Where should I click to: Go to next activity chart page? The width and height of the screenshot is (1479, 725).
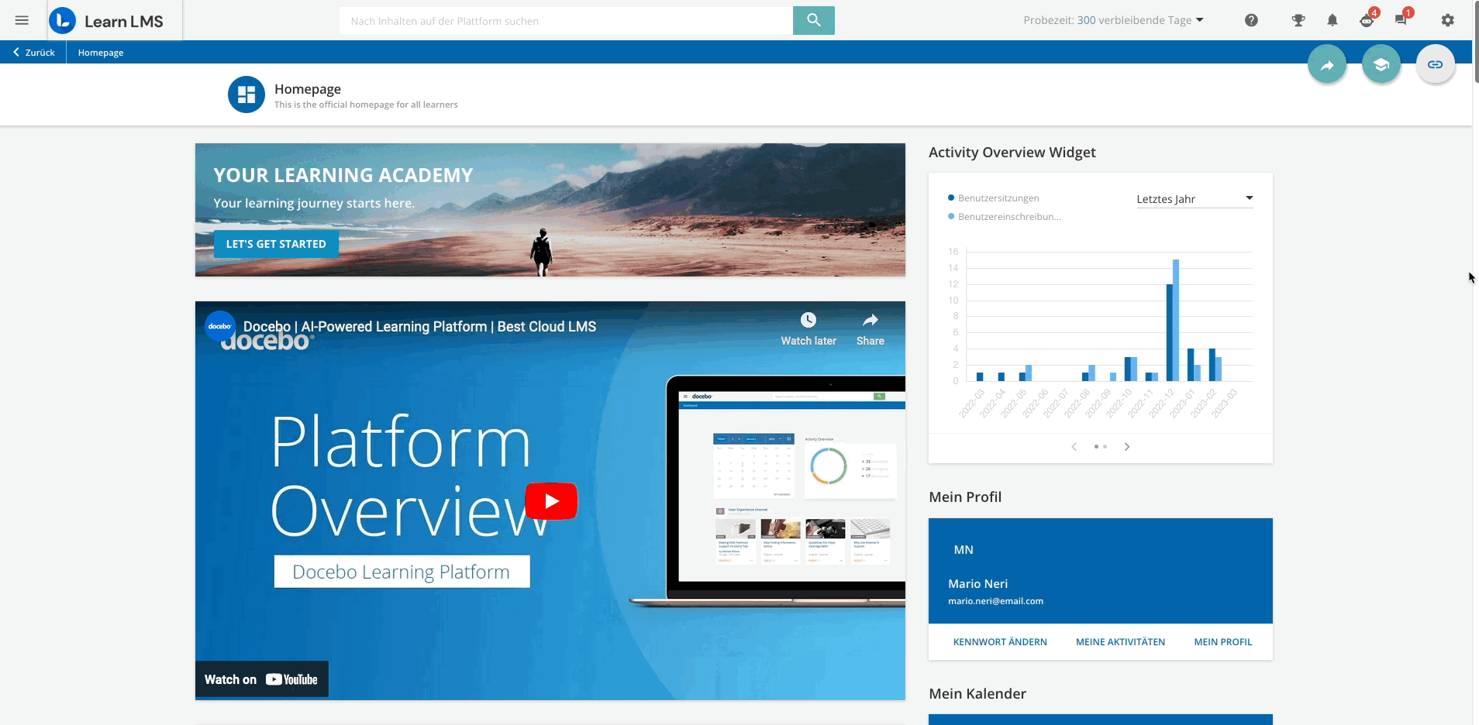[x=1126, y=447]
